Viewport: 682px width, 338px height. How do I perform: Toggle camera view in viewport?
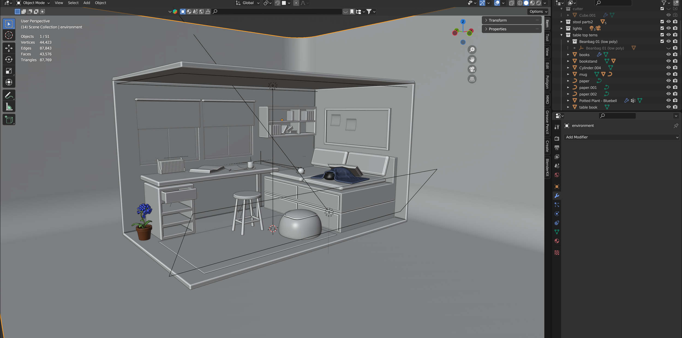[x=472, y=69]
